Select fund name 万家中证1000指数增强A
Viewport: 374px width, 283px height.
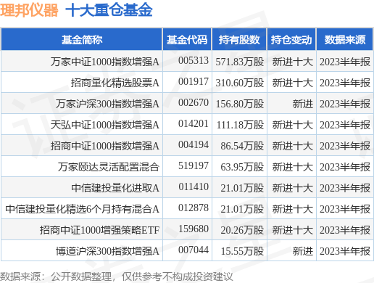[105, 62]
